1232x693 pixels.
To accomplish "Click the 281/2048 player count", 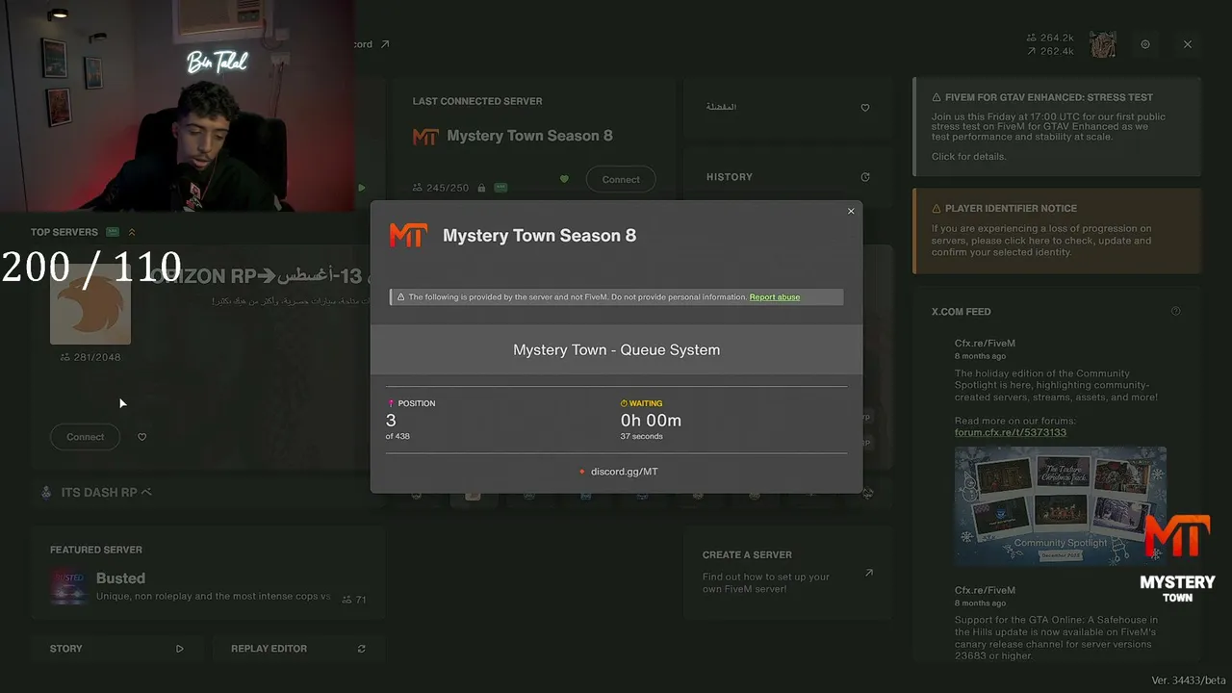I will pyautogui.click(x=90, y=357).
